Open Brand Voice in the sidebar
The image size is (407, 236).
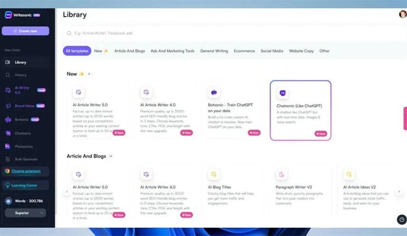24,106
